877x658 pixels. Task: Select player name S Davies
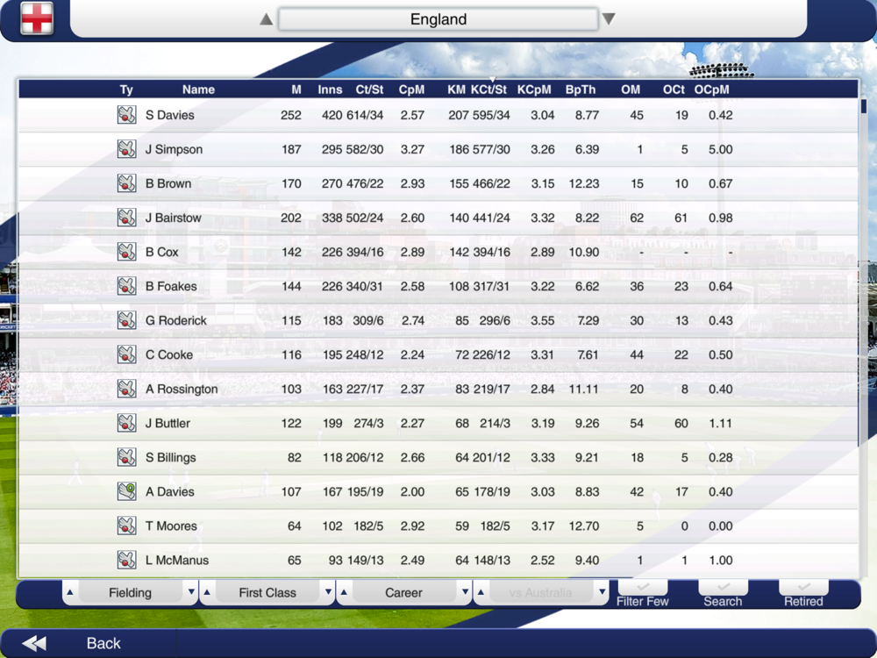point(170,115)
